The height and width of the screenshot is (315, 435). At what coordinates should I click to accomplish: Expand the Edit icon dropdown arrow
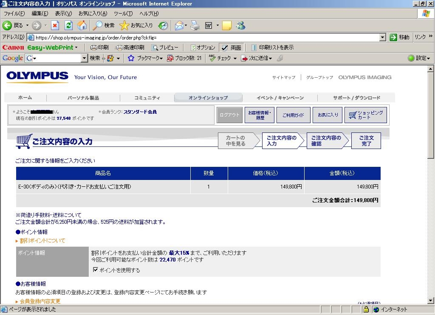(217, 25)
